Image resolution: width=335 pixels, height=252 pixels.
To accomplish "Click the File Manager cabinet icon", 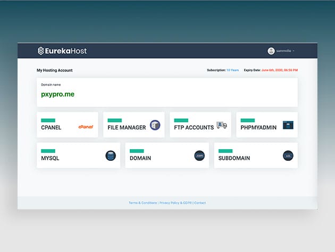I will pos(155,125).
